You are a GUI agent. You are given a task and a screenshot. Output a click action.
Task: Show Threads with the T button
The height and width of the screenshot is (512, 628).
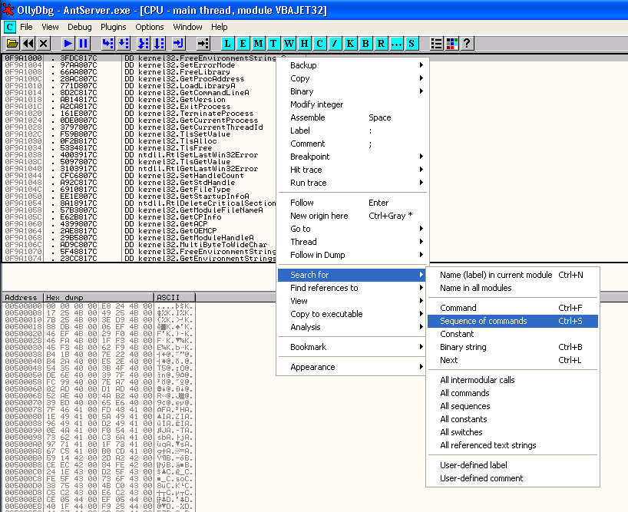[273, 43]
